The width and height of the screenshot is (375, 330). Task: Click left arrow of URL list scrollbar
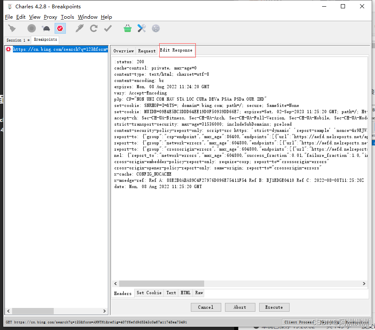[8, 311]
